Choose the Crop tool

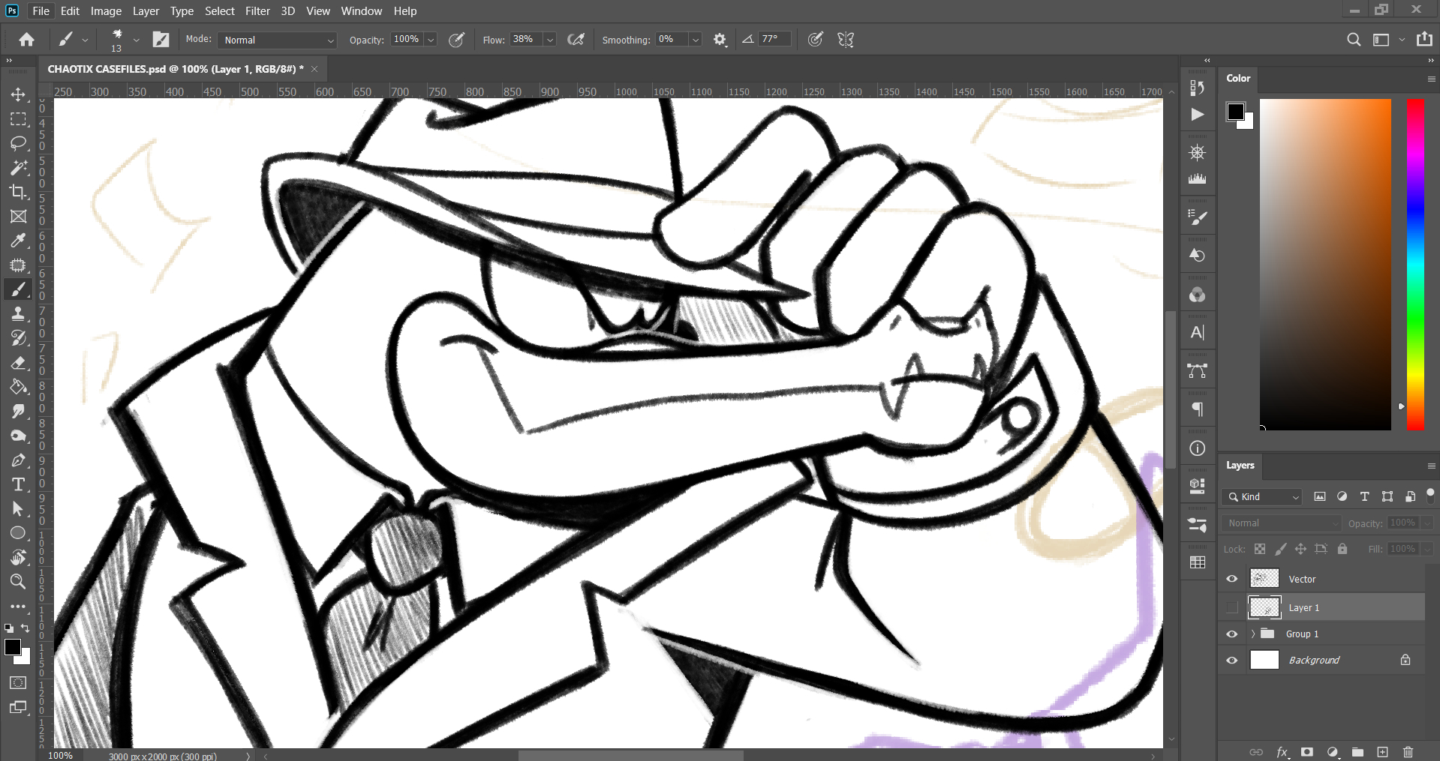(18, 192)
